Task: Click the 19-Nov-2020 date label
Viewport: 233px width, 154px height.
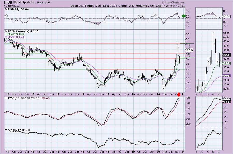Action: click(12, 6)
